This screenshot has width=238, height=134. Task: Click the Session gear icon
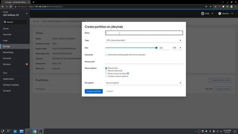(220, 13)
